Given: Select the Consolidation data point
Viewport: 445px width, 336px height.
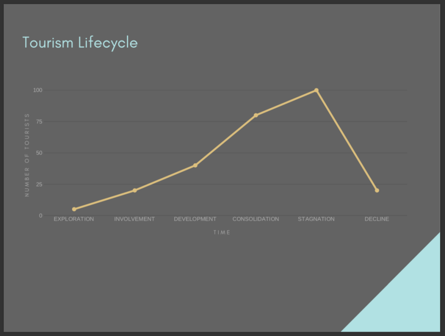Looking at the screenshot, I should pyautogui.click(x=256, y=115).
